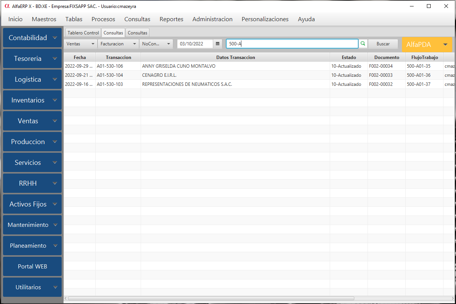Screen dimensions: 456x304
Task: Open the Portal WEB sidebar button
Action: pos(32,267)
